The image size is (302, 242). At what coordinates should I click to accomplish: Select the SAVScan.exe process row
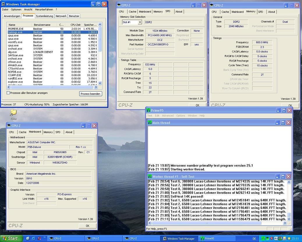52,55
